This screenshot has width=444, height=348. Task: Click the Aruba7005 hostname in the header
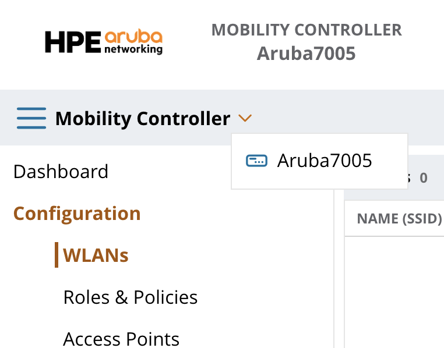(306, 54)
